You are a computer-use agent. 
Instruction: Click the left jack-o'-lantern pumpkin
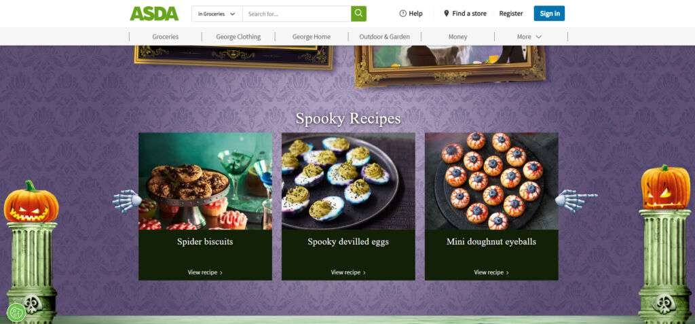coord(31,202)
